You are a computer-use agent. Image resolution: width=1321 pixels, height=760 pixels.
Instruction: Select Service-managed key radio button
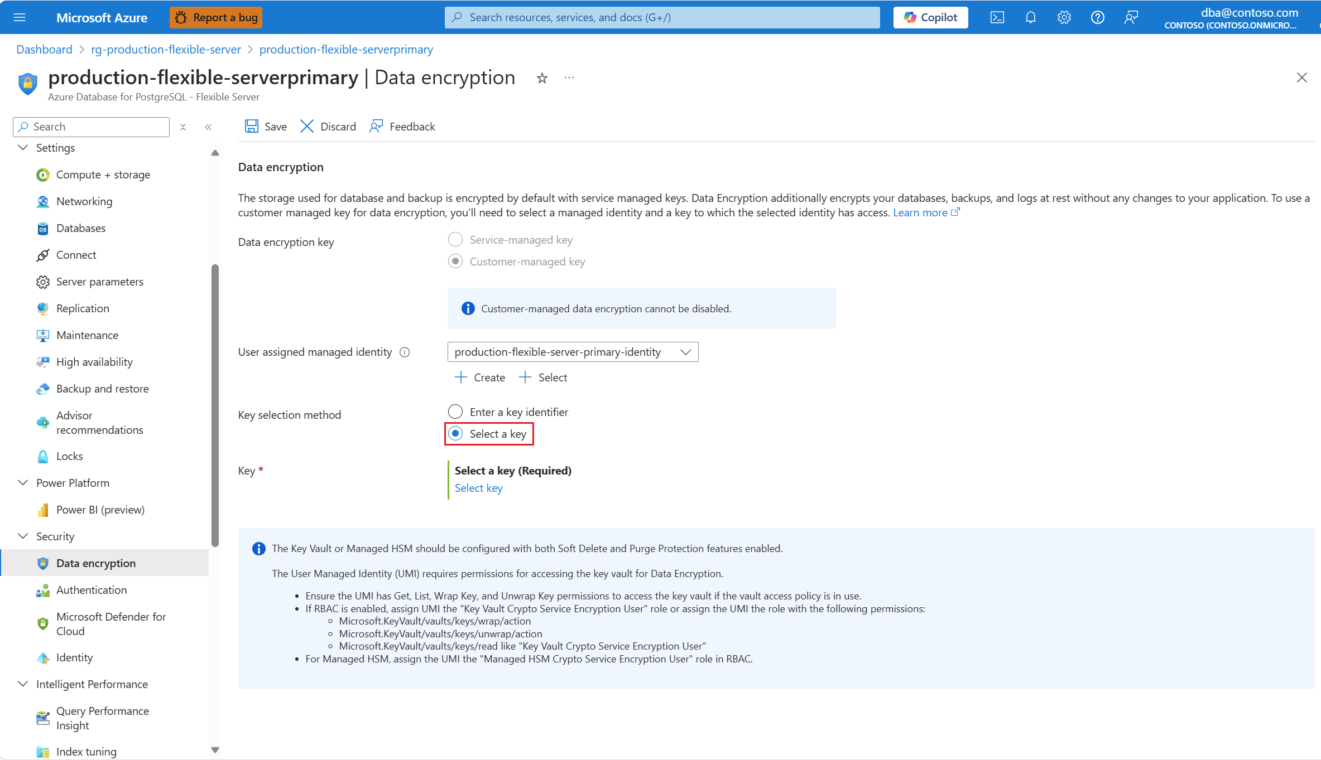point(455,240)
